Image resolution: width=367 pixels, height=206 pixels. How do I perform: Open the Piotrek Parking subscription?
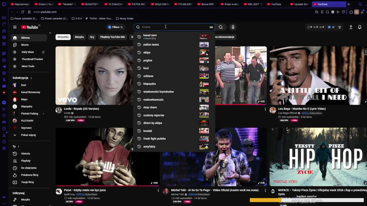pyautogui.click(x=29, y=114)
